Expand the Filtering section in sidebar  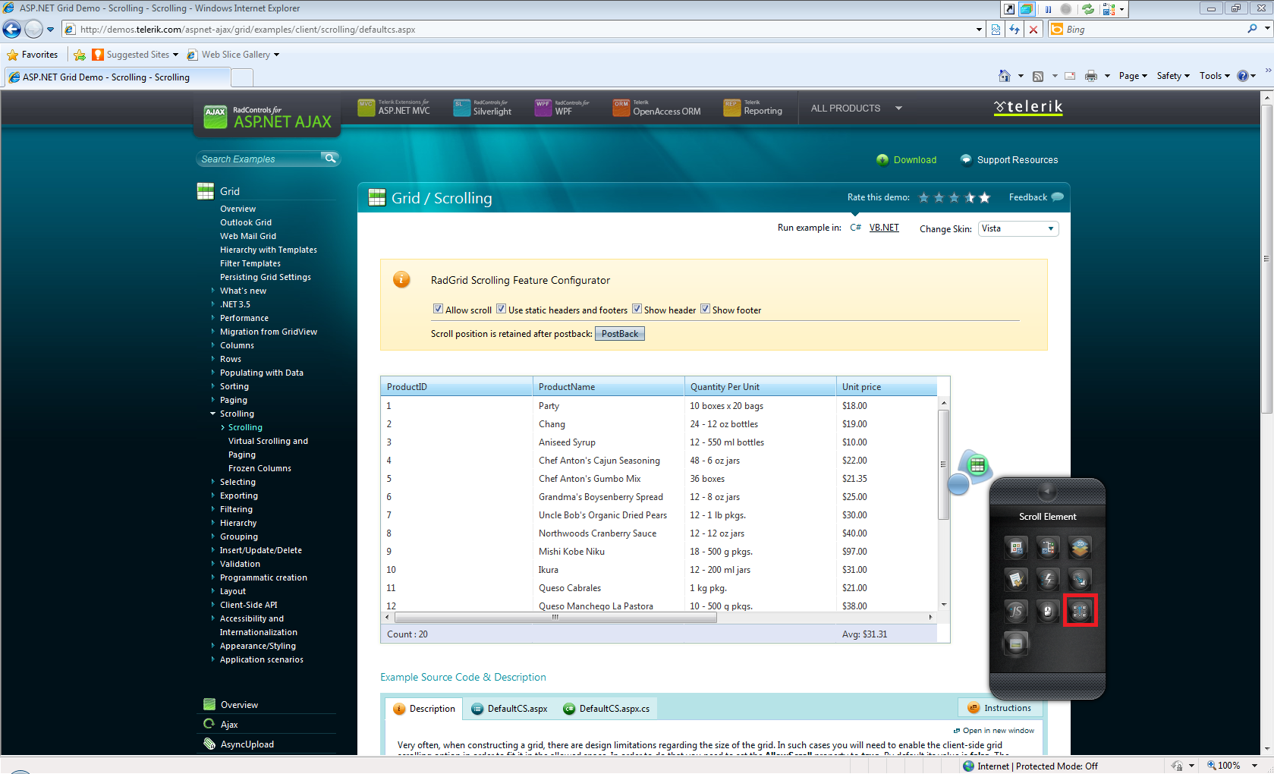click(212, 509)
